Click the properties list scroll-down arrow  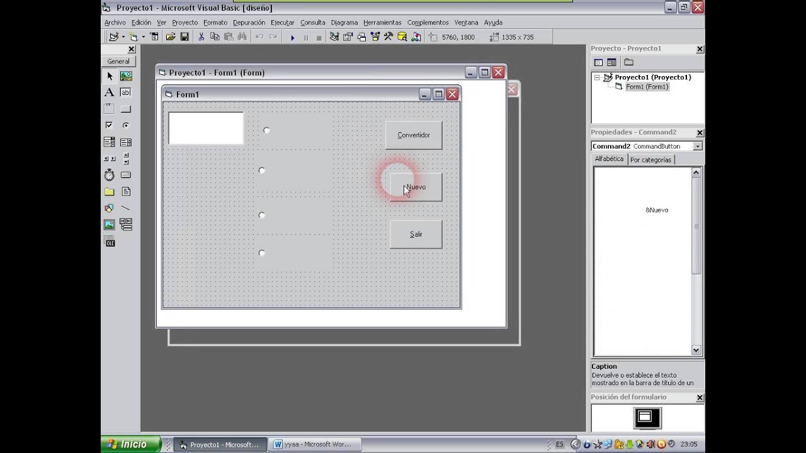696,350
